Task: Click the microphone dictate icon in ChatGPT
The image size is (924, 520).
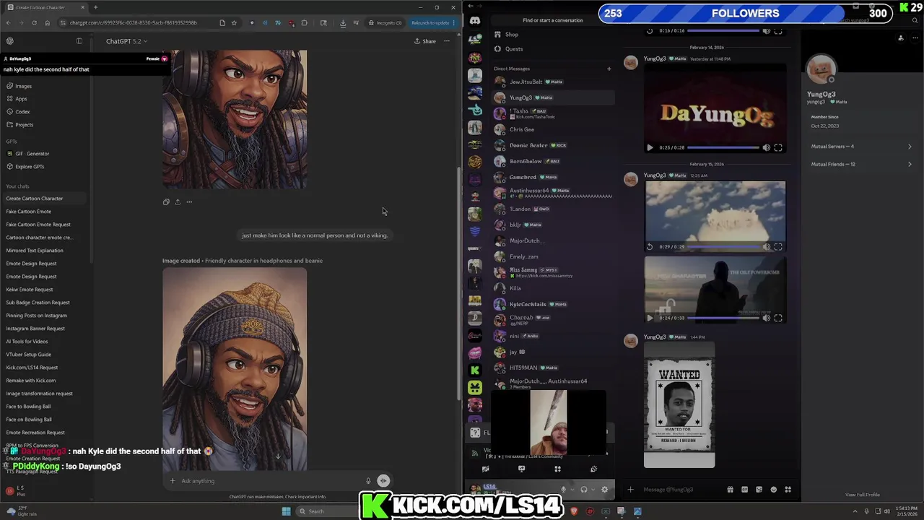Action: (368, 481)
